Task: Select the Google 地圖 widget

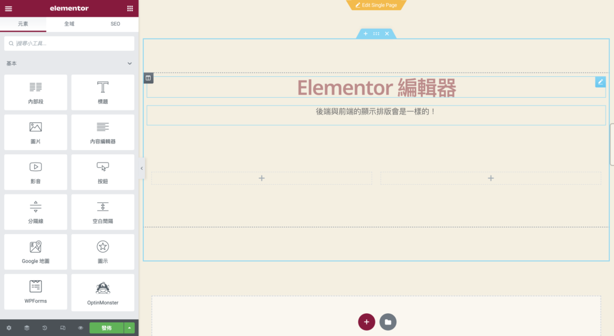Action: 35,252
